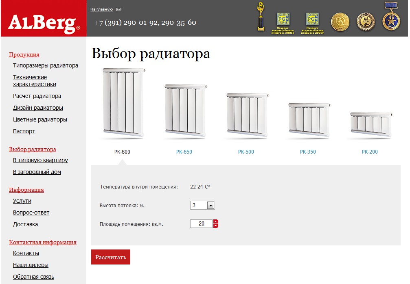Open the Продукция section
Screen dimensions: 410x284
coord(24,54)
